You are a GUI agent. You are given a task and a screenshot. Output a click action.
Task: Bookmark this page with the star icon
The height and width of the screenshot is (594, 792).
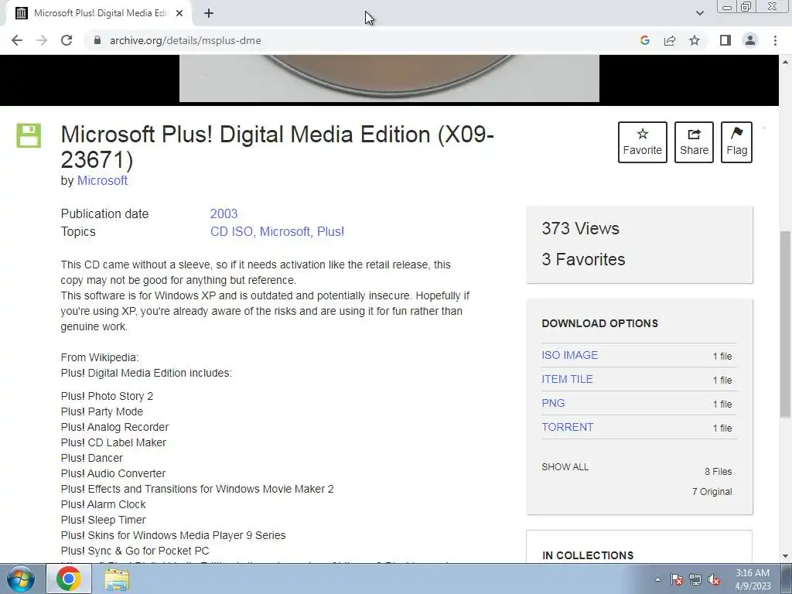tap(695, 40)
